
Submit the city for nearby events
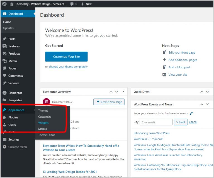tap(181, 122)
